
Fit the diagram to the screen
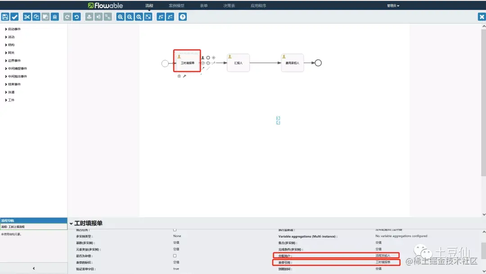[x=148, y=17]
